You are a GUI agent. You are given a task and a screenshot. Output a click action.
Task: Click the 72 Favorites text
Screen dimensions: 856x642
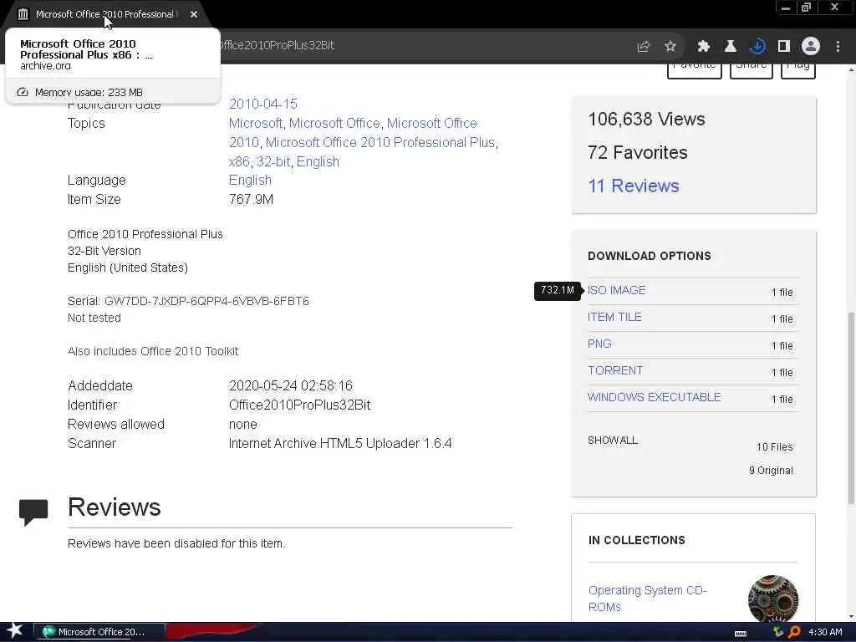click(x=637, y=152)
